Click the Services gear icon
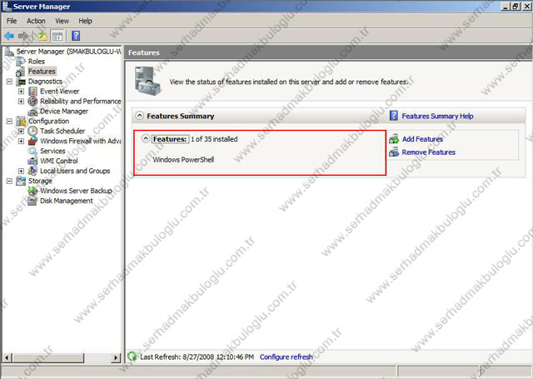 32,151
